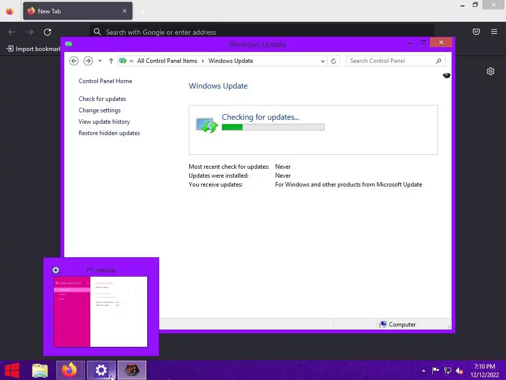Click Windows Update breadcrumb in address bar
The width and height of the screenshot is (506, 380).
(231, 61)
